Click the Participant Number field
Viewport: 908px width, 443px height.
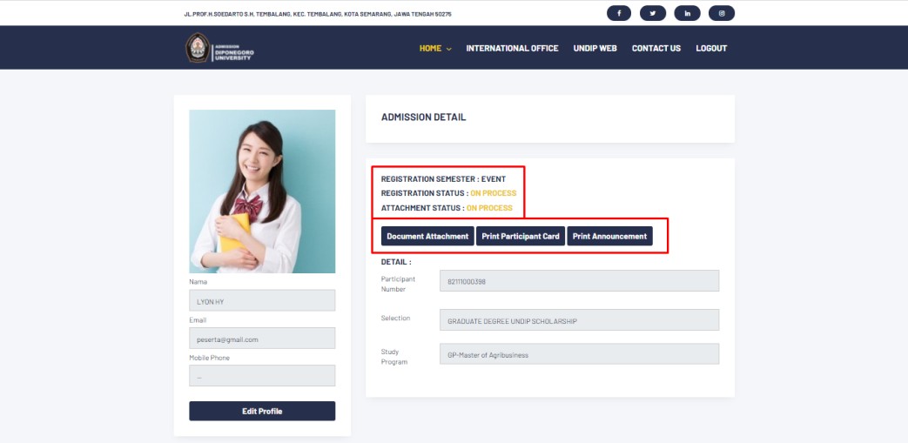(x=580, y=281)
